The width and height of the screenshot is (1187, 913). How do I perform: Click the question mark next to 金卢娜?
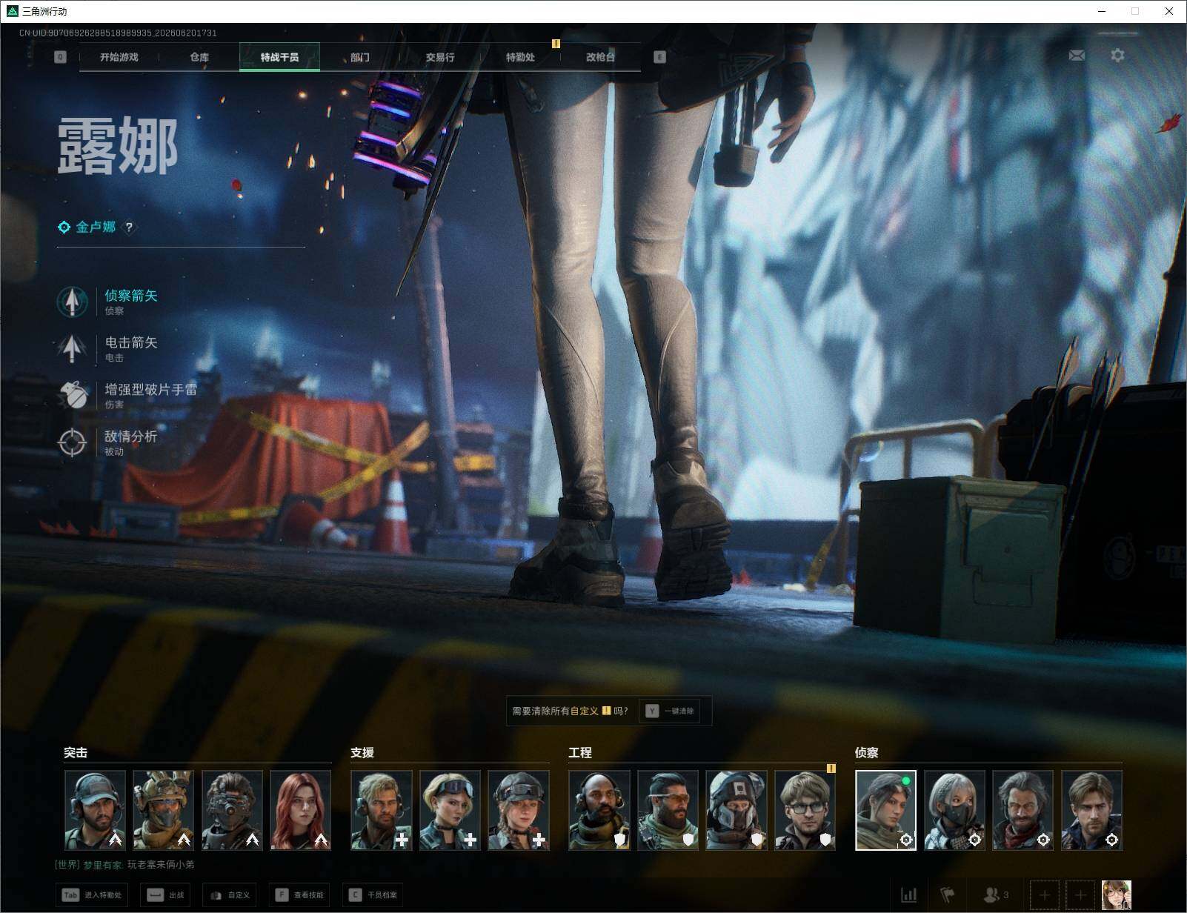[129, 228]
